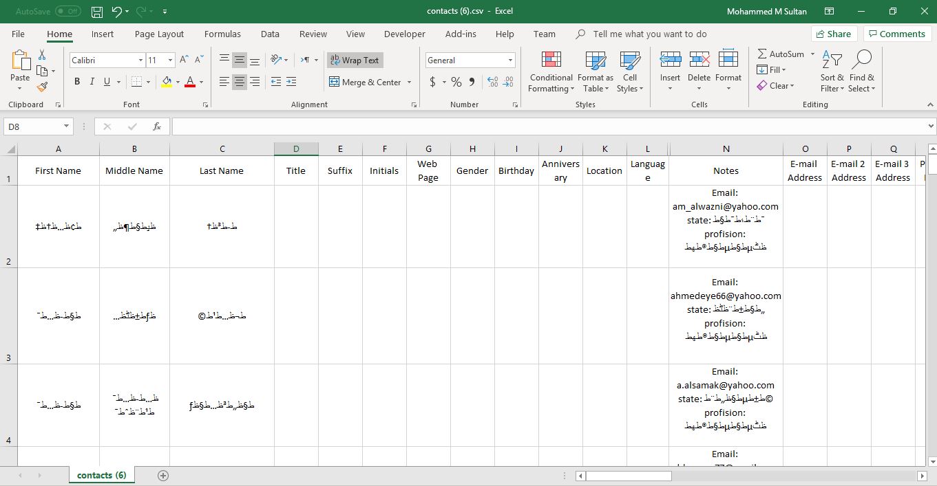
Task: Click the Copy icon
Action: [x=43, y=71]
